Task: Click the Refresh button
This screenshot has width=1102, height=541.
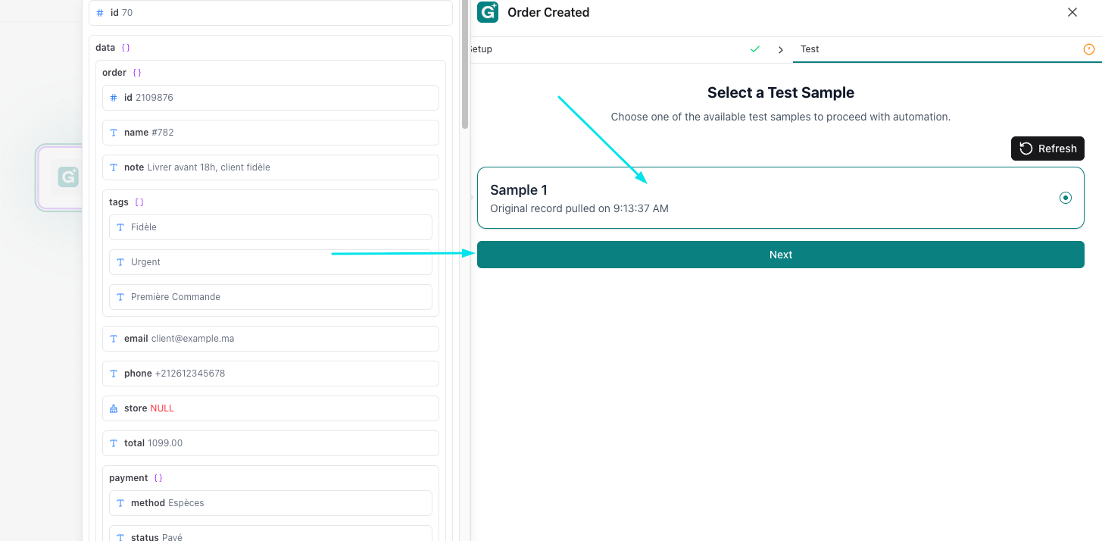Action: tap(1047, 149)
